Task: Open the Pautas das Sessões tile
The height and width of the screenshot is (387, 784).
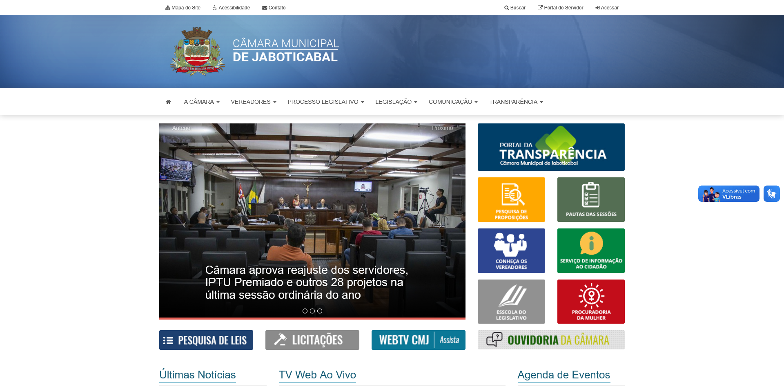Action: point(591,199)
